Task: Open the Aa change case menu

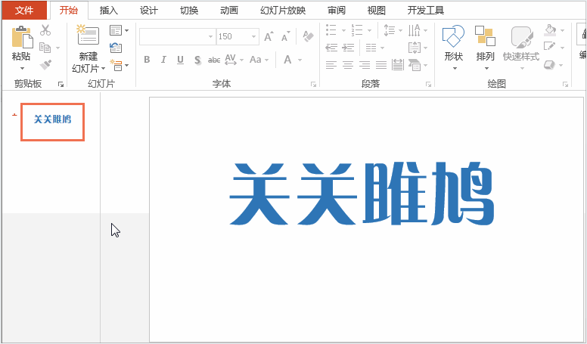Action: 259,60
